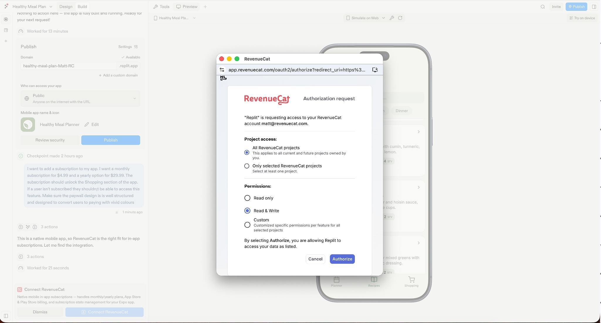601x323 pixels.
Task: Click the RevenueCat site settings icon in address bar
Action: pos(222,70)
